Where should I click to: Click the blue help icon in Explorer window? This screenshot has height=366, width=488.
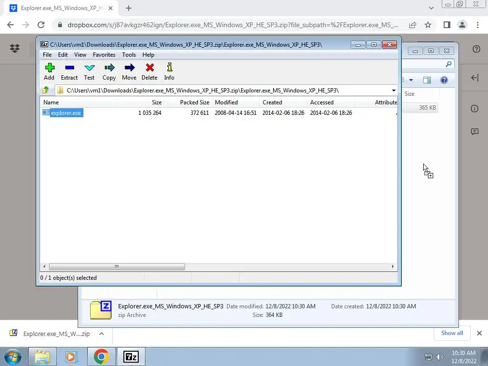coord(444,80)
